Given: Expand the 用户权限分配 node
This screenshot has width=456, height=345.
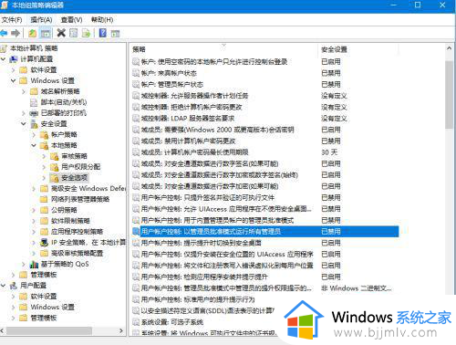Looking at the screenshot, I should 45,167.
